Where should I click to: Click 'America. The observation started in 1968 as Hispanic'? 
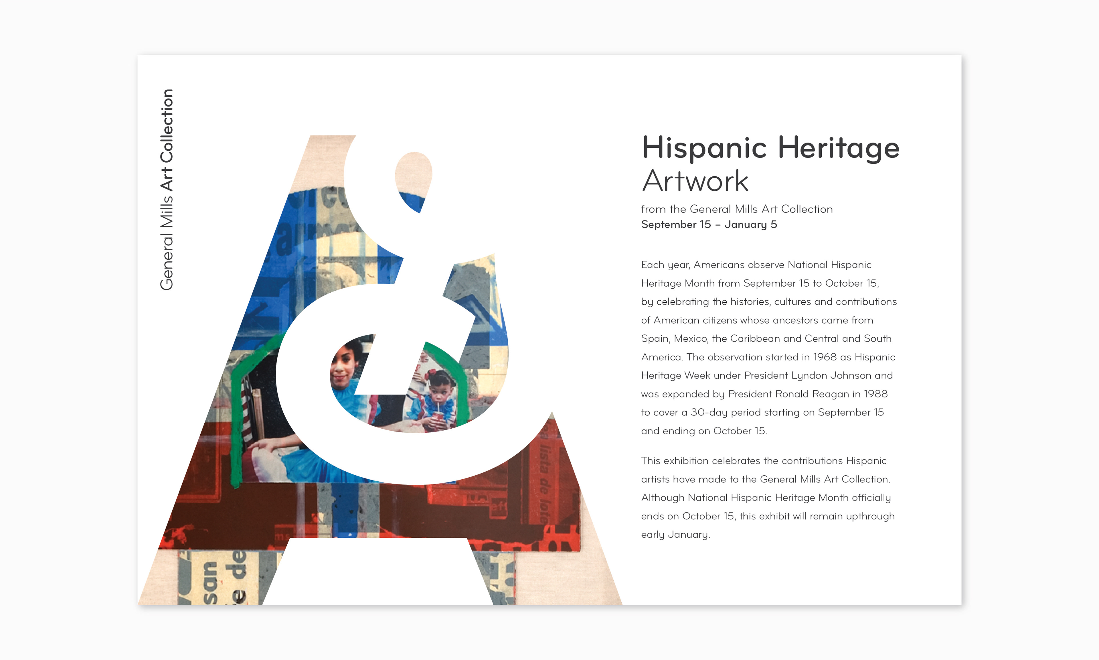[768, 357]
